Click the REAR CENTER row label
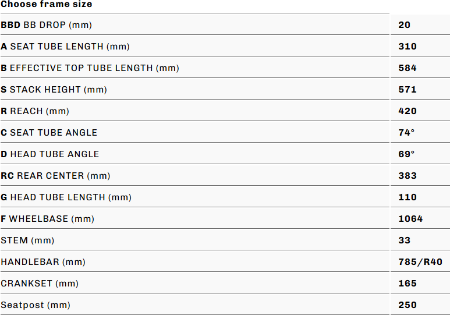This screenshot has width=450, height=315. coord(55,176)
